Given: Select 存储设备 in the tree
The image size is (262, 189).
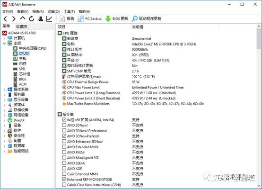Looking at the screenshot, I should 18,110.
